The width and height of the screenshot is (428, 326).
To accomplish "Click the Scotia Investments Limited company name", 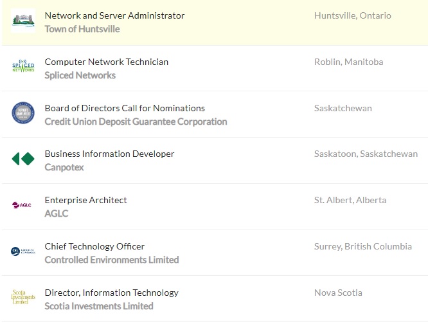I will 99,306.
